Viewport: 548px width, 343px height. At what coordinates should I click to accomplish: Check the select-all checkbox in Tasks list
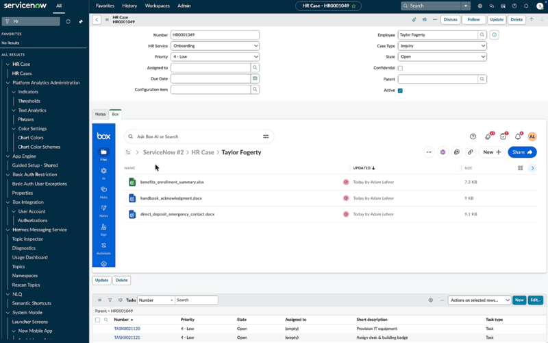tap(97, 320)
